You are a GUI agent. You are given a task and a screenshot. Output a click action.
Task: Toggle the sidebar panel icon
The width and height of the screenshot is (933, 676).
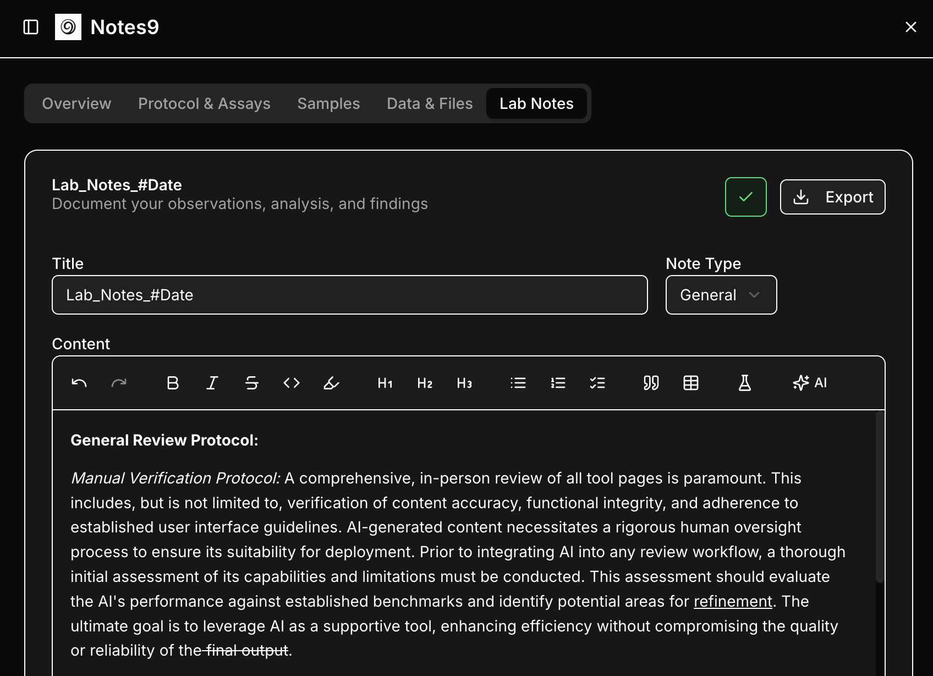coord(31,27)
